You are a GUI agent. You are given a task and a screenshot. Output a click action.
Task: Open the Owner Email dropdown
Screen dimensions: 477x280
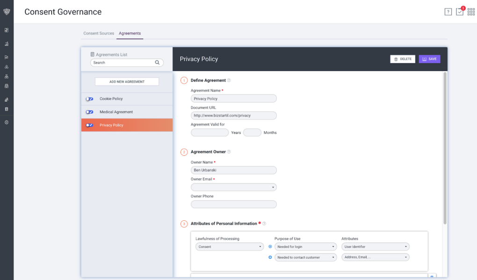[233, 187]
